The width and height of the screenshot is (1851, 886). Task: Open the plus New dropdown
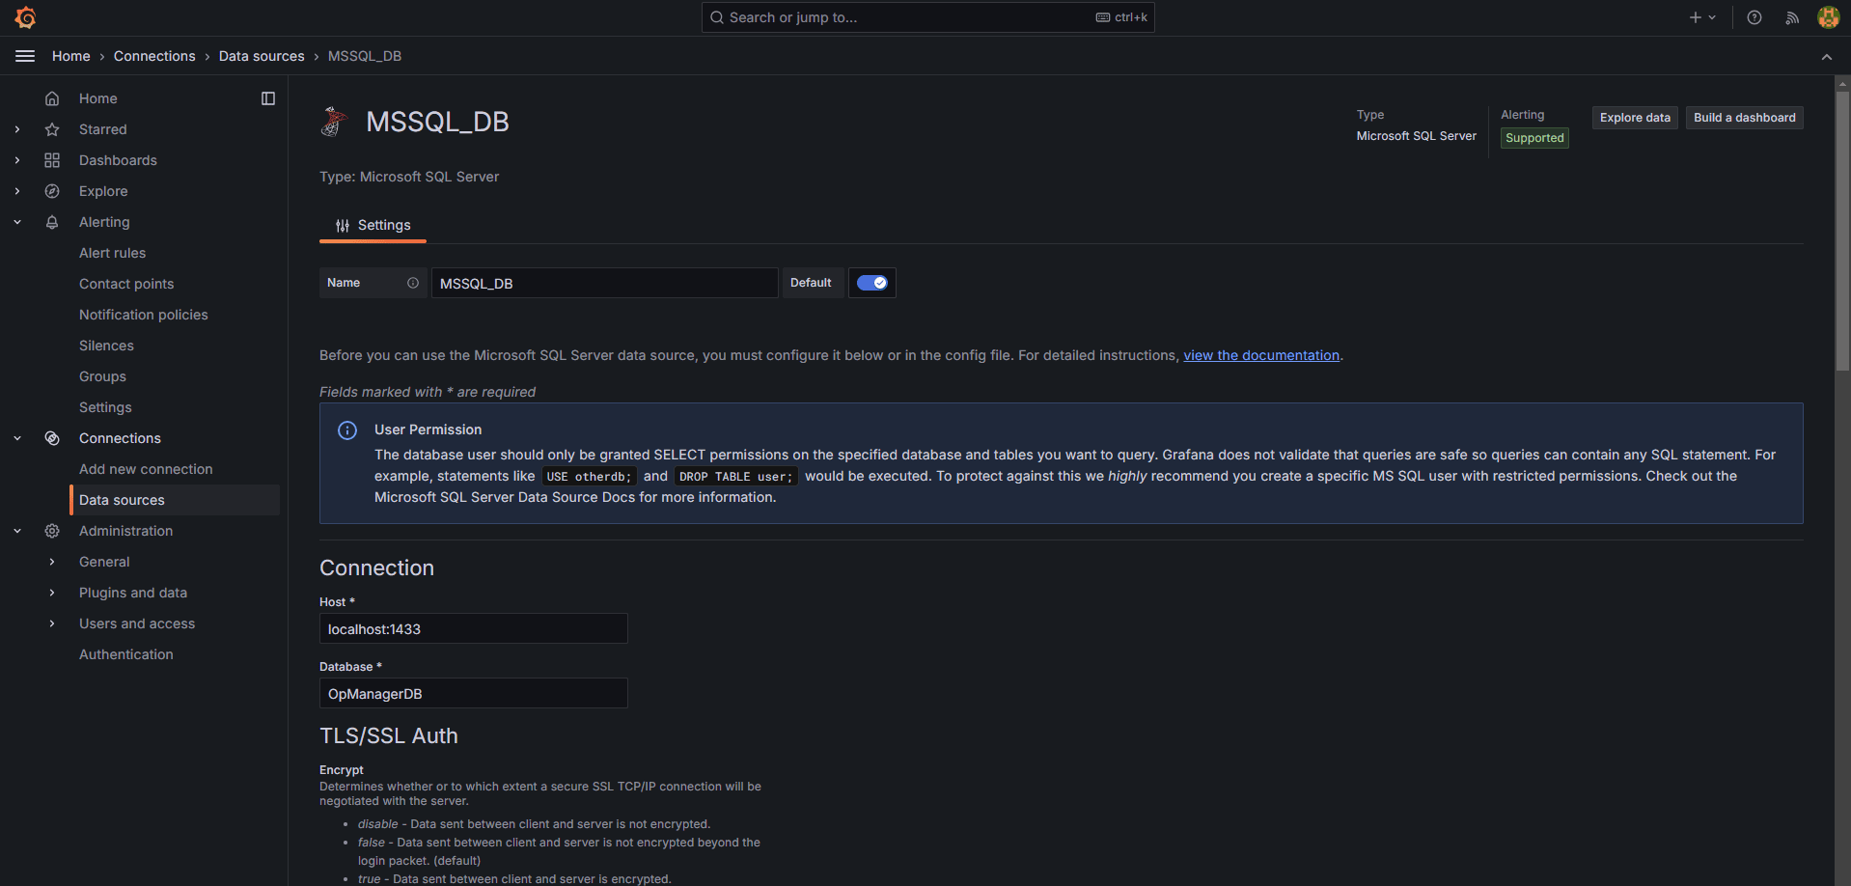(1702, 17)
